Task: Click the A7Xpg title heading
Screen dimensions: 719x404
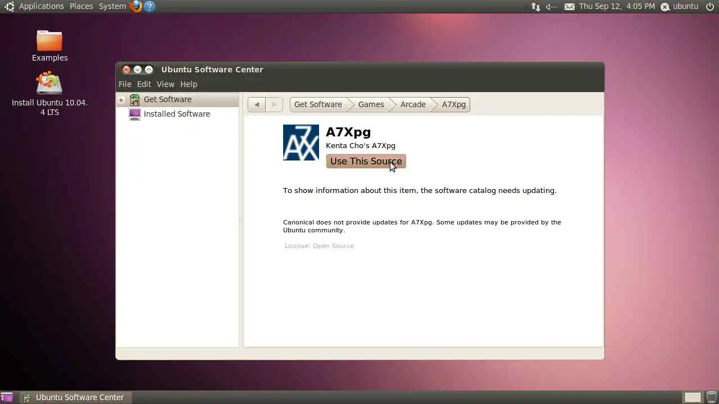Action: click(x=348, y=132)
